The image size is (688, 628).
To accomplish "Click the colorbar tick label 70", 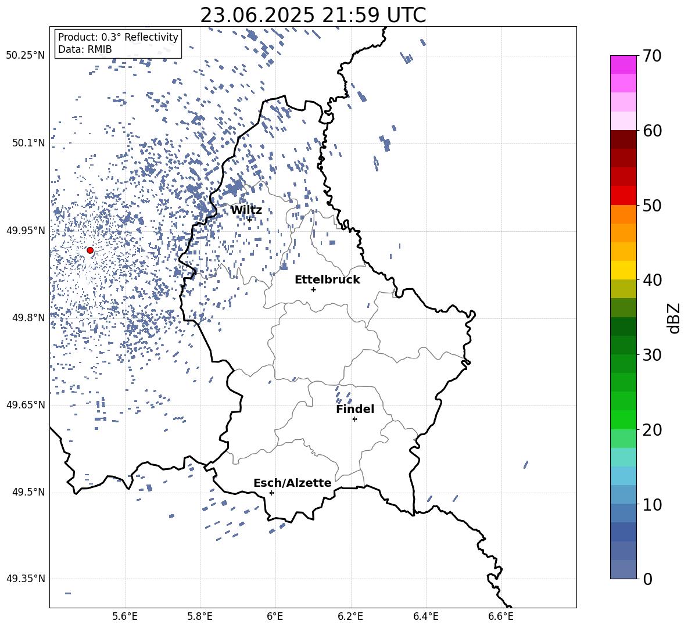I will [652, 56].
